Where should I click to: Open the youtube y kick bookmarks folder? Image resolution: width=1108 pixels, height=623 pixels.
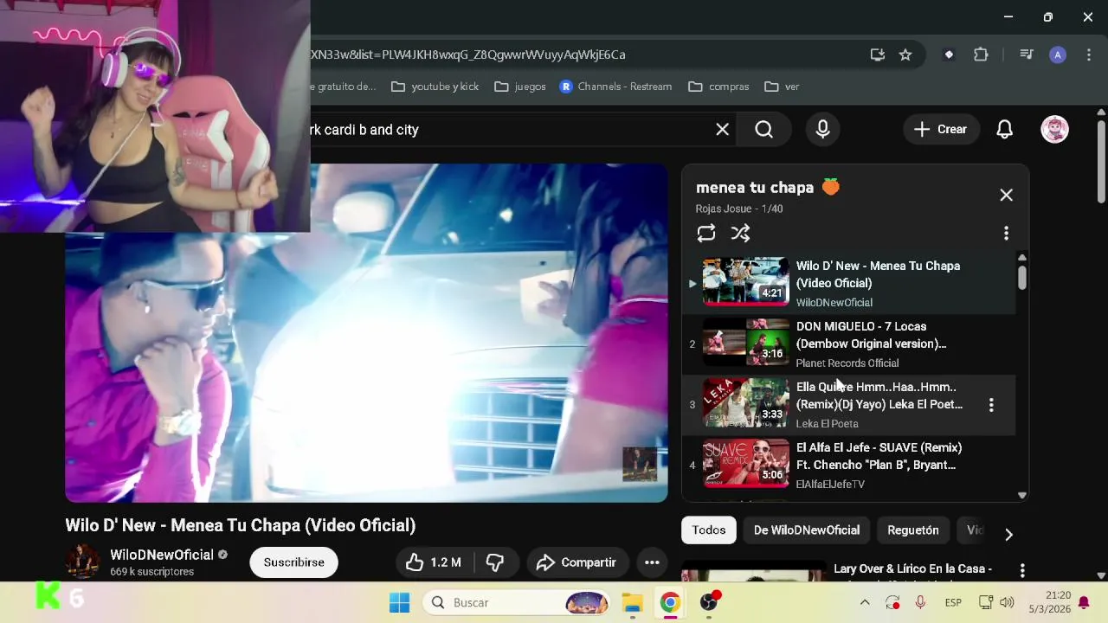point(435,87)
